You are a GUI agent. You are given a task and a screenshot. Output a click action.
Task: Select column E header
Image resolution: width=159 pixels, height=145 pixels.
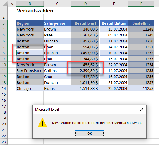[x=114, y=4]
